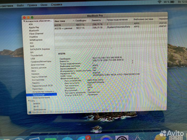
Task: Click the Проверен S.M.A.R.T. status value
Action: [93, 95]
